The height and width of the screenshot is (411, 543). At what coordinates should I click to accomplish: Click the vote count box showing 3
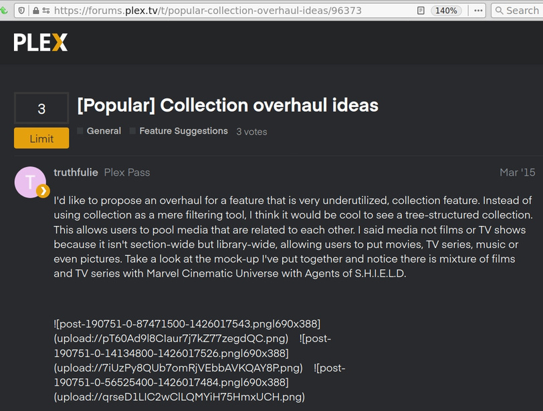(41, 108)
